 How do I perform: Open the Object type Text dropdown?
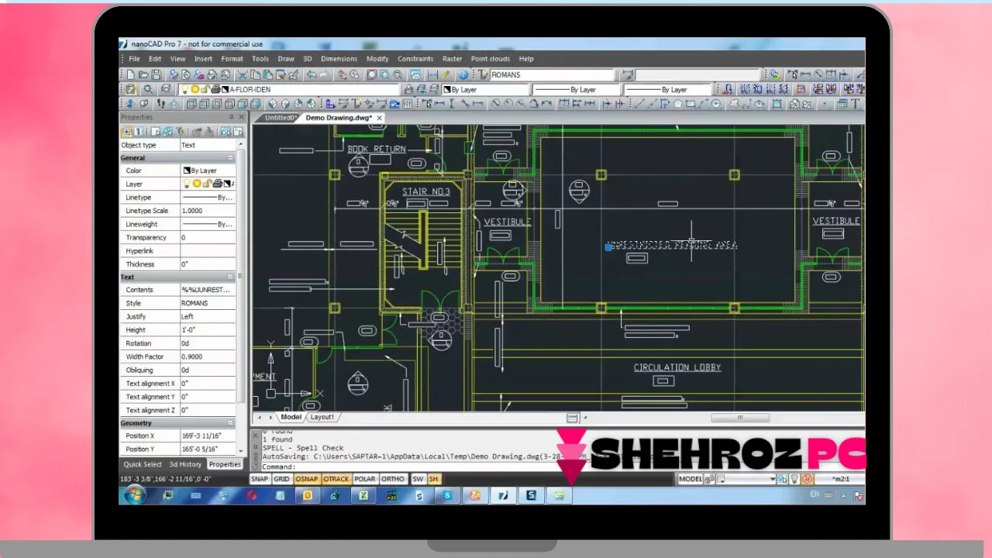(208, 145)
